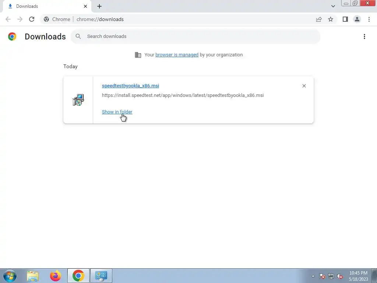This screenshot has width=377, height=283.
Task: Launch Firefox from the taskbar
Action: click(56, 276)
